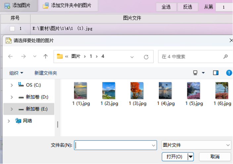Open the 文件名 dropdown arrow

tap(154, 145)
